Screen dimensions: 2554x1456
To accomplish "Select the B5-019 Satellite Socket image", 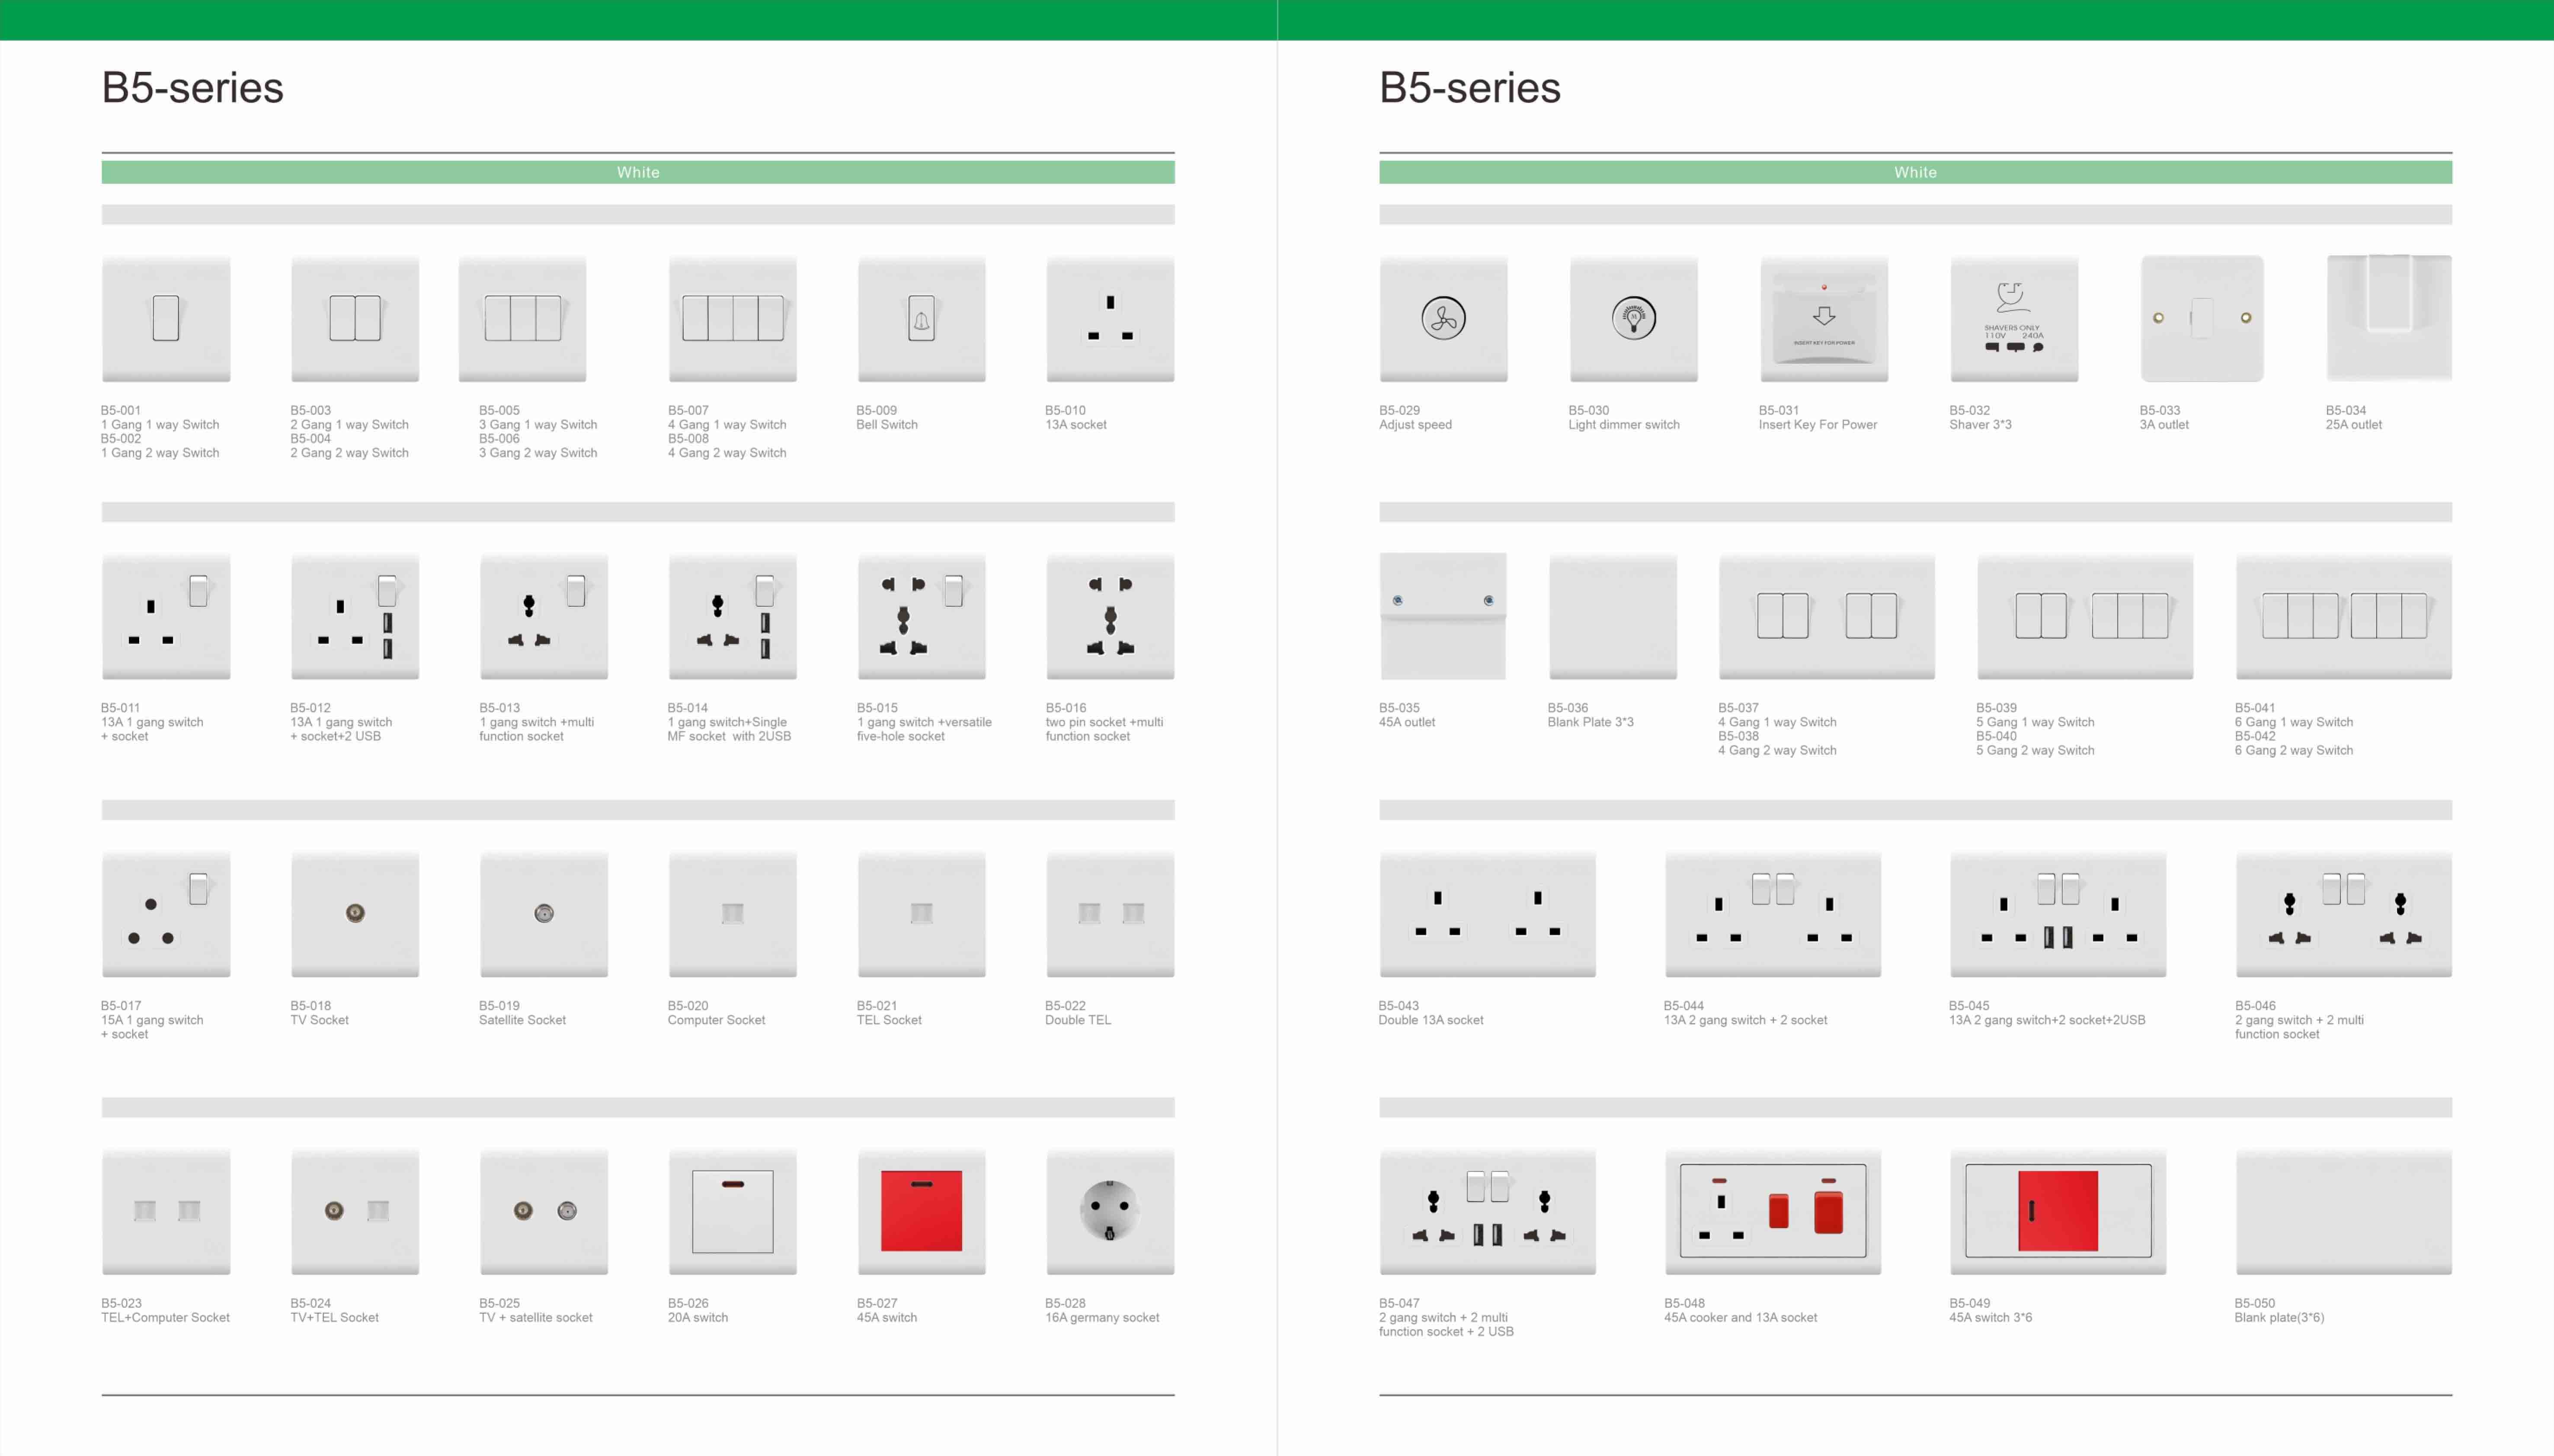I will click(x=544, y=914).
